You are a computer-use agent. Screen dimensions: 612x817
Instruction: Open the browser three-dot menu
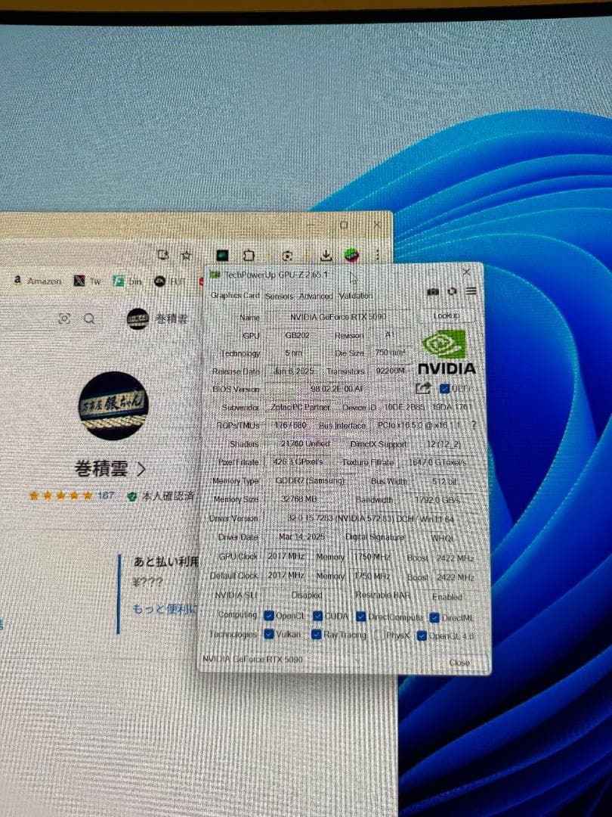pyautogui.click(x=377, y=256)
